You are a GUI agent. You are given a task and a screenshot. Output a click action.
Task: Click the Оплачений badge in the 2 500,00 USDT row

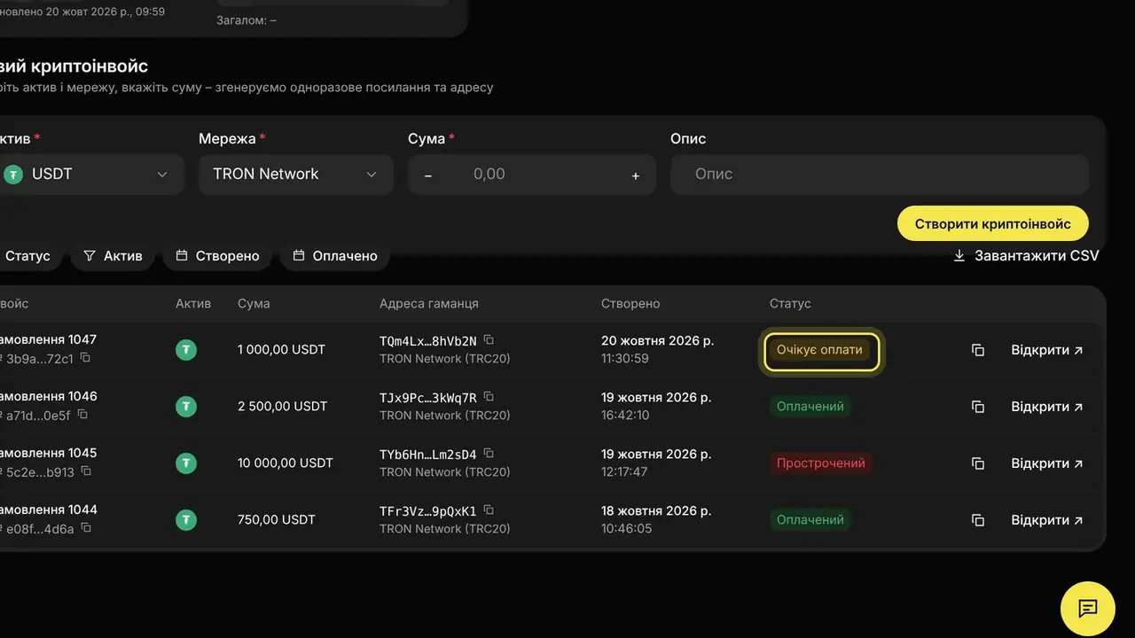(810, 407)
